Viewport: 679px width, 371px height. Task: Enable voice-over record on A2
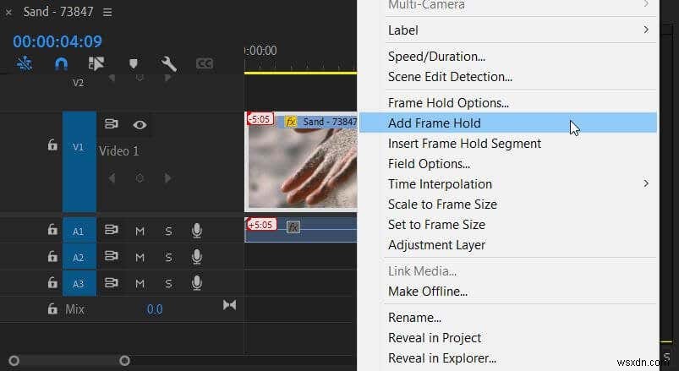click(x=197, y=257)
